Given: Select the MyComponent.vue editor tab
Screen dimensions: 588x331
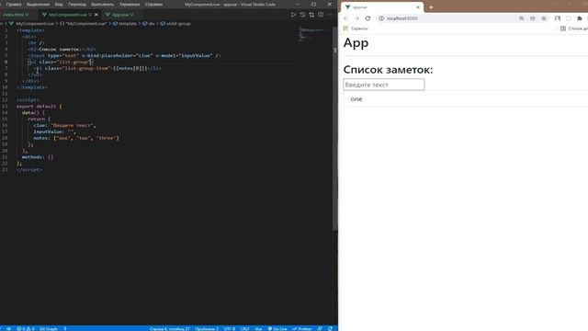Looking at the screenshot, I should click(x=67, y=15).
